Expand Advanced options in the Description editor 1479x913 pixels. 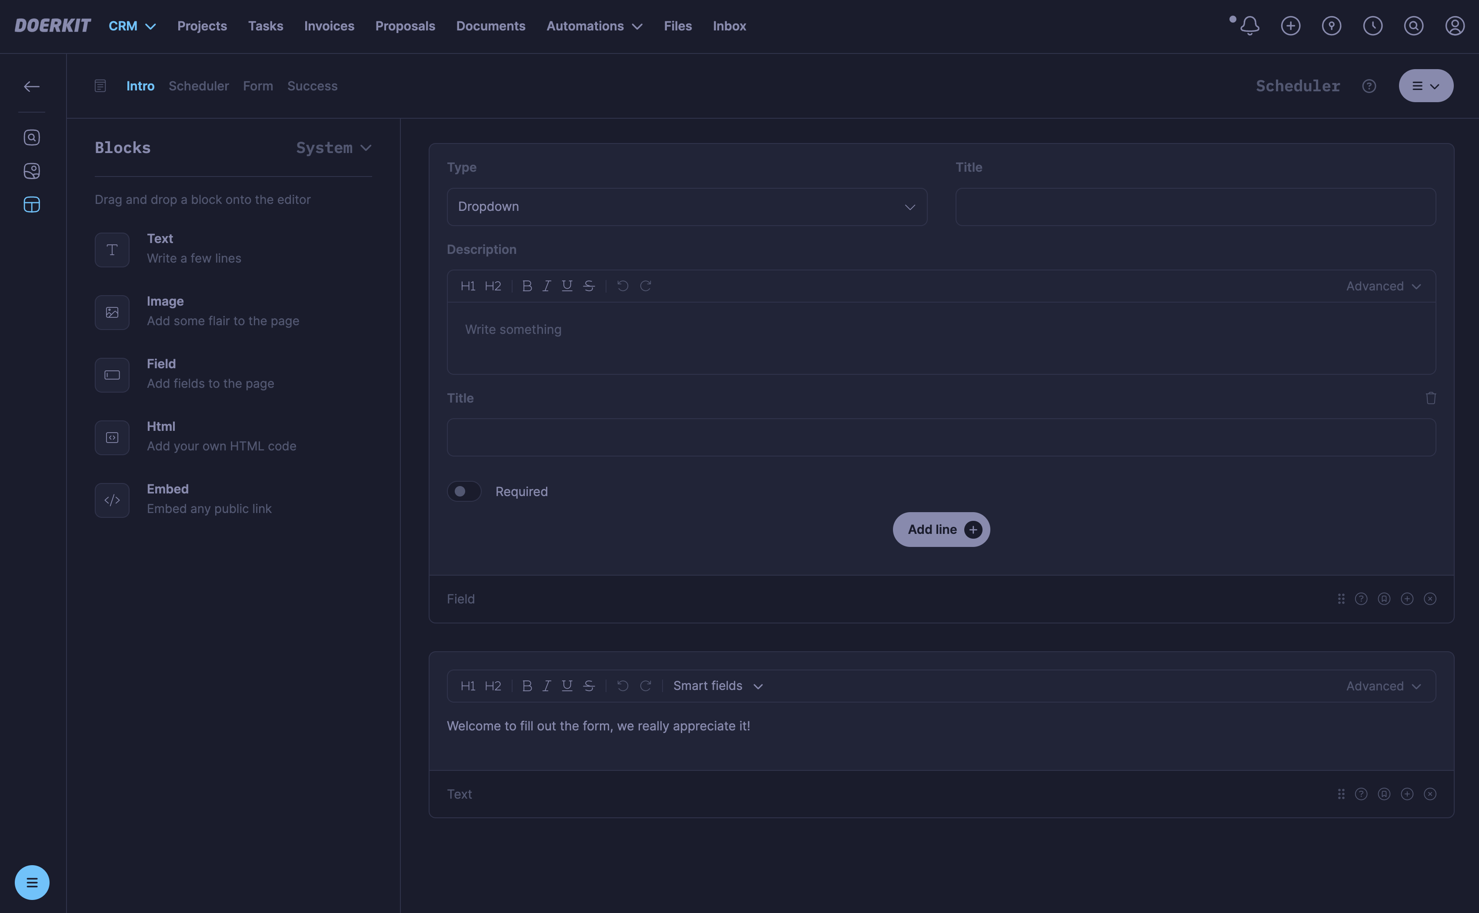[1382, 286]
